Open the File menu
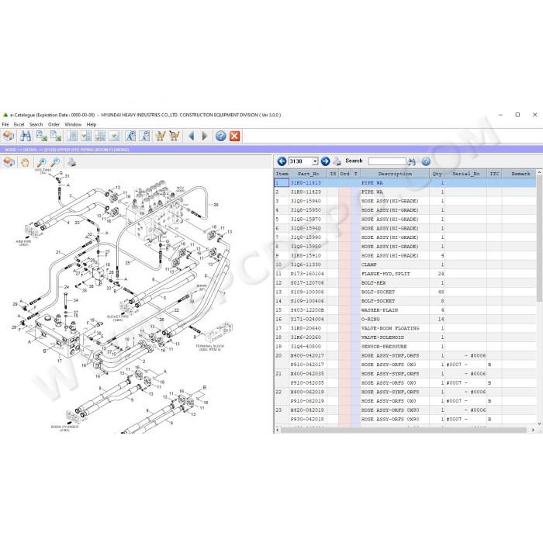The height and width of the screenshot is (543, 543). [5, 124]
